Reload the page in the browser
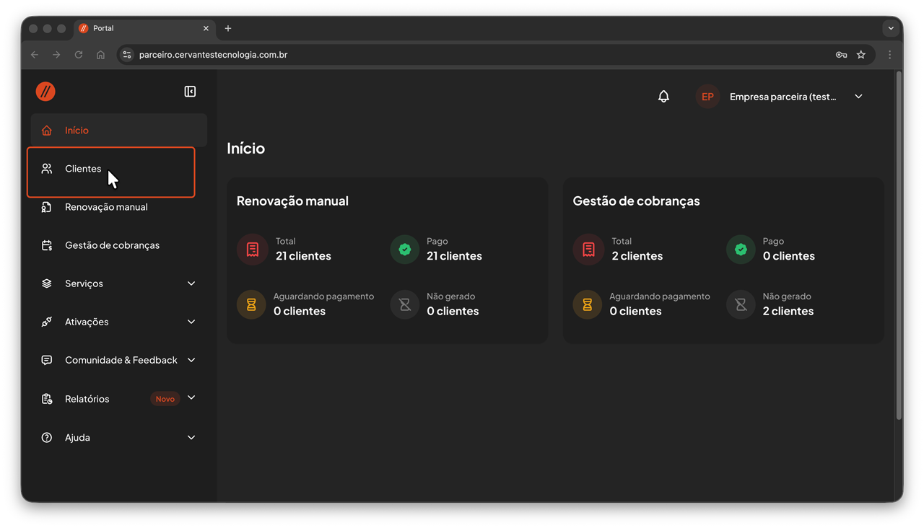The image size is (924, 528). point(79,55)
